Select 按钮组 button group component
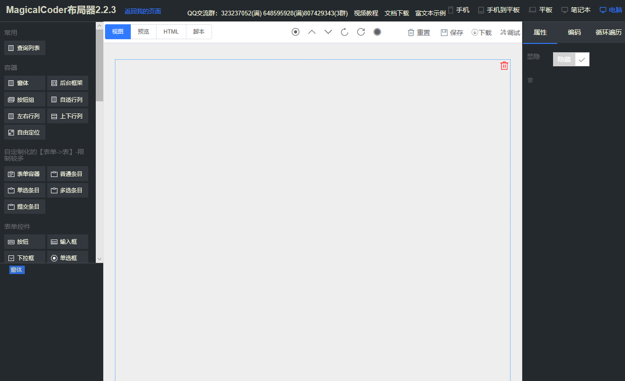Image resolution: width=625 pixels, height=381 pixels. tap(25, 99)
